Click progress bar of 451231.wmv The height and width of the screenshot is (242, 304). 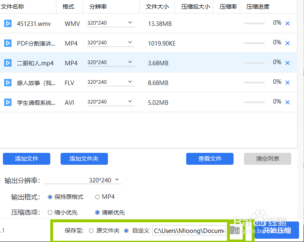pos(255,23)
